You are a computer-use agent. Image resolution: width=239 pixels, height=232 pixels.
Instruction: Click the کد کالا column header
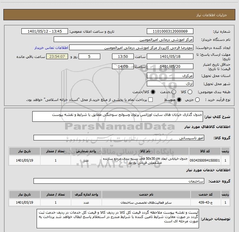[205, 151]
